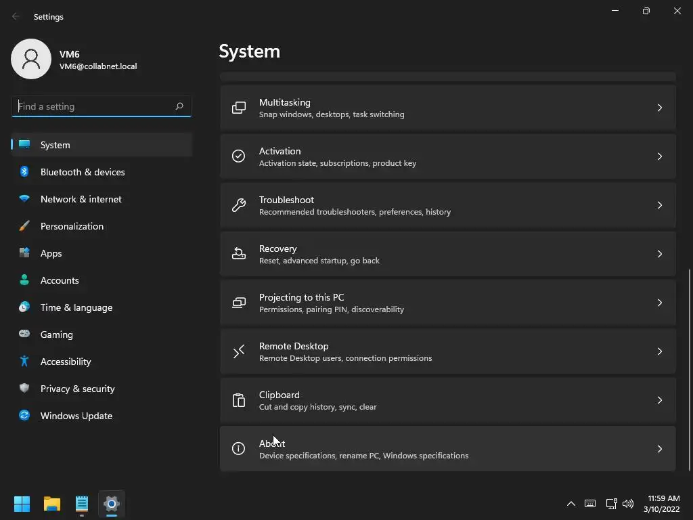Image resolution: width=693 pixels, height=520 pixels.
Task: Click the Bluetooth & devices sidebar icon
Action: point(24,172)
